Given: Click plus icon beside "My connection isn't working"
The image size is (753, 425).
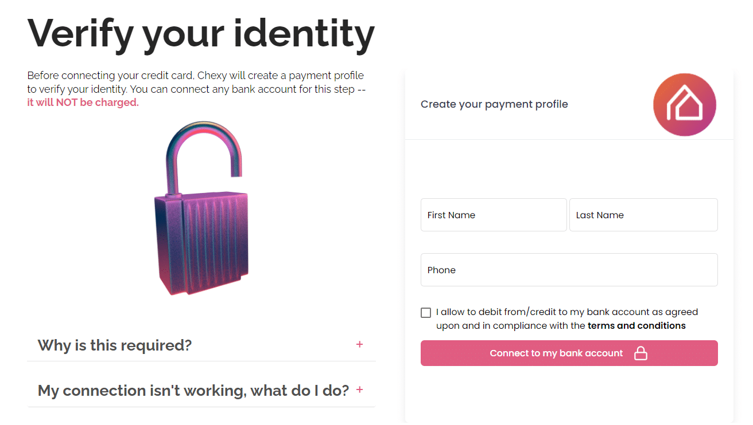Looking at the screenshot, I should [360, 389].
